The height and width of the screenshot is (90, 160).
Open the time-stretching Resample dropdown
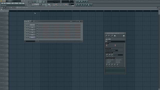(x=118, y=55)
